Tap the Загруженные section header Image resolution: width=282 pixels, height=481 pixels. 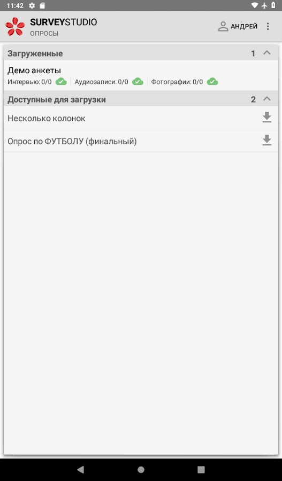141,53
